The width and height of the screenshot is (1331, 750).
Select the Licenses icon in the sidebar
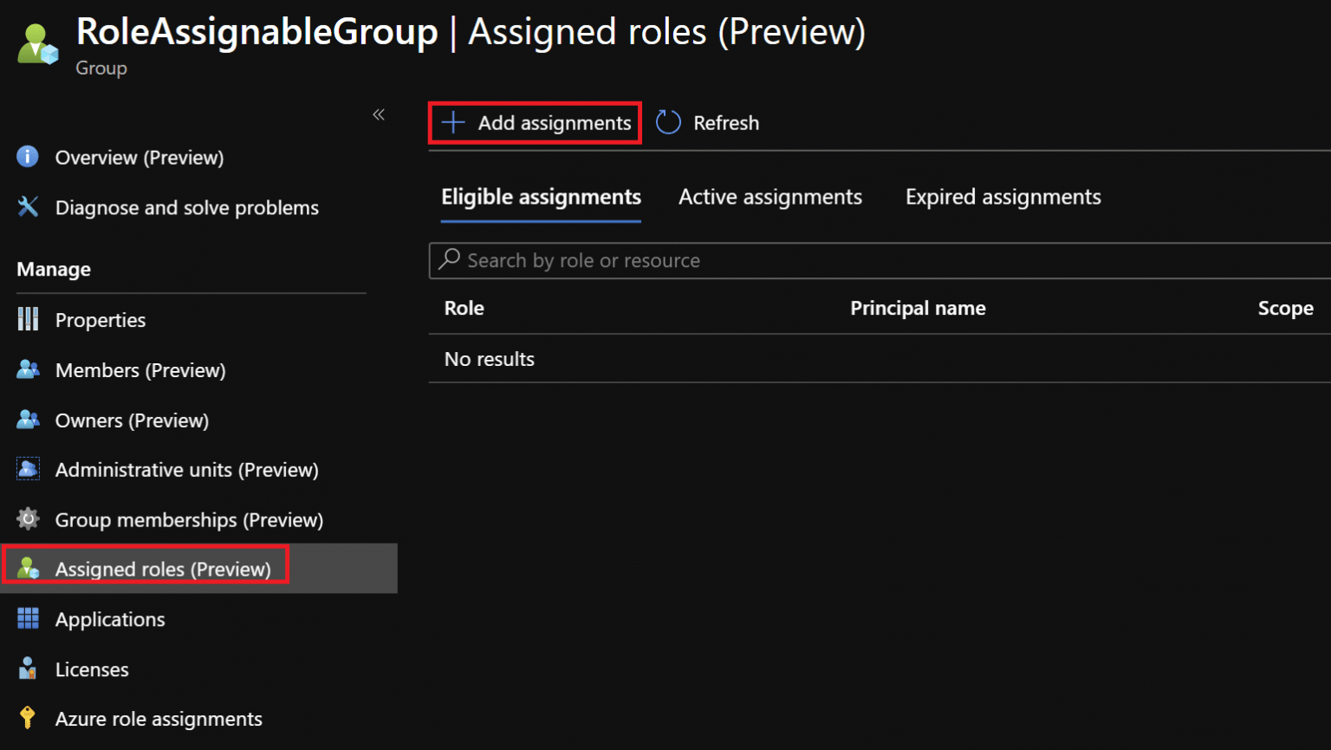click(x=27, y=668)
